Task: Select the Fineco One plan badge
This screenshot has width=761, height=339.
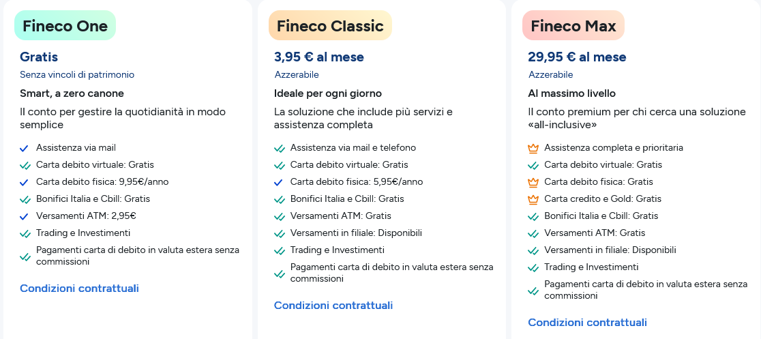Action: [x=65, y=26]
